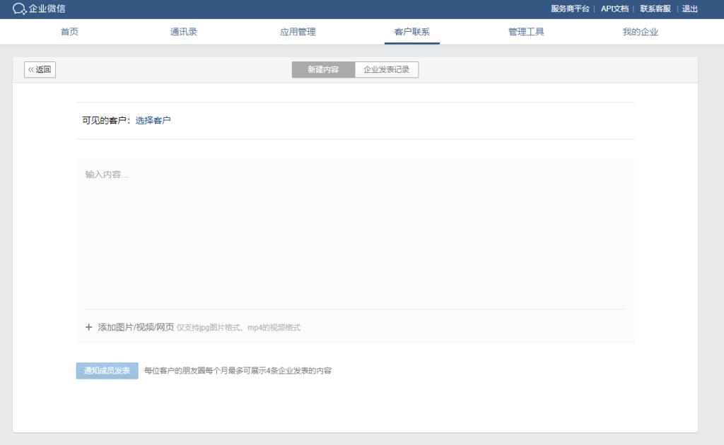Open the 管理工具 navigation menu
Viewport: 724px width, 445px height.
[x=525, y=32]
